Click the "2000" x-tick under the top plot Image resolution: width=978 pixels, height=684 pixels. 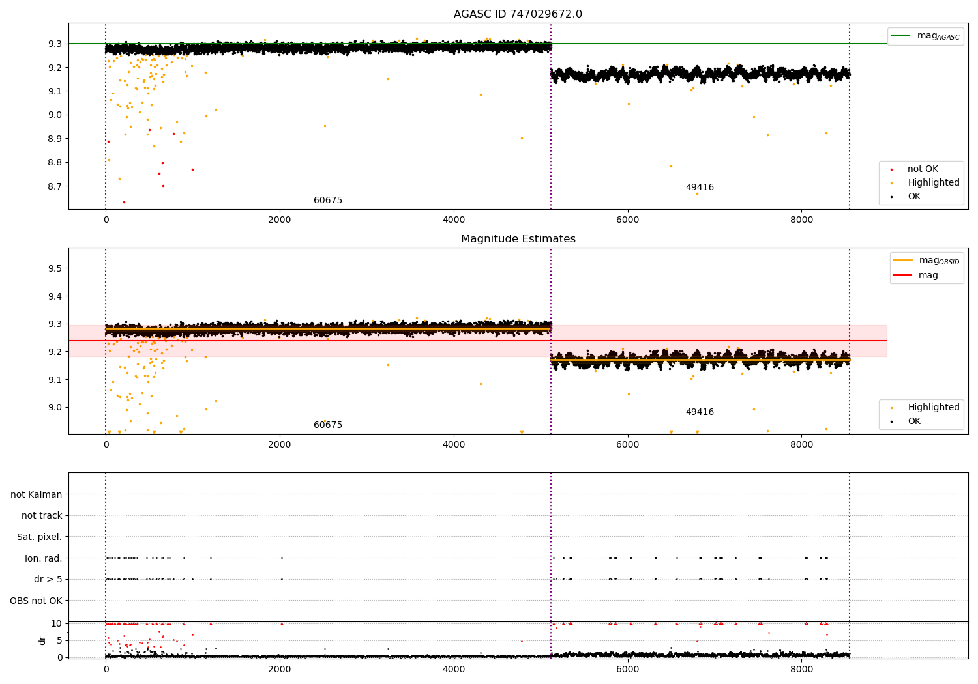tap(280, 220)
